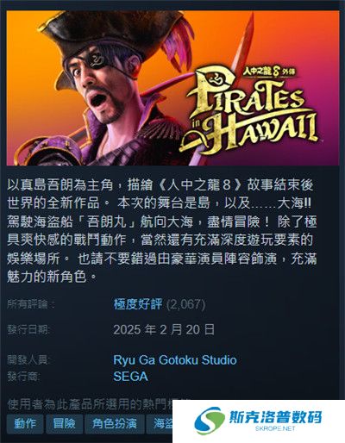Open the SEGA publisher page
Screen dimensions: 345x443
[x=130, y=377]
